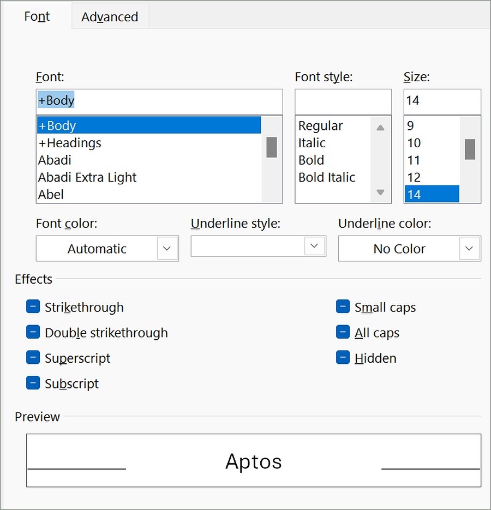
Task: Enable the Subscript effect
Action: tap(33, 383)
